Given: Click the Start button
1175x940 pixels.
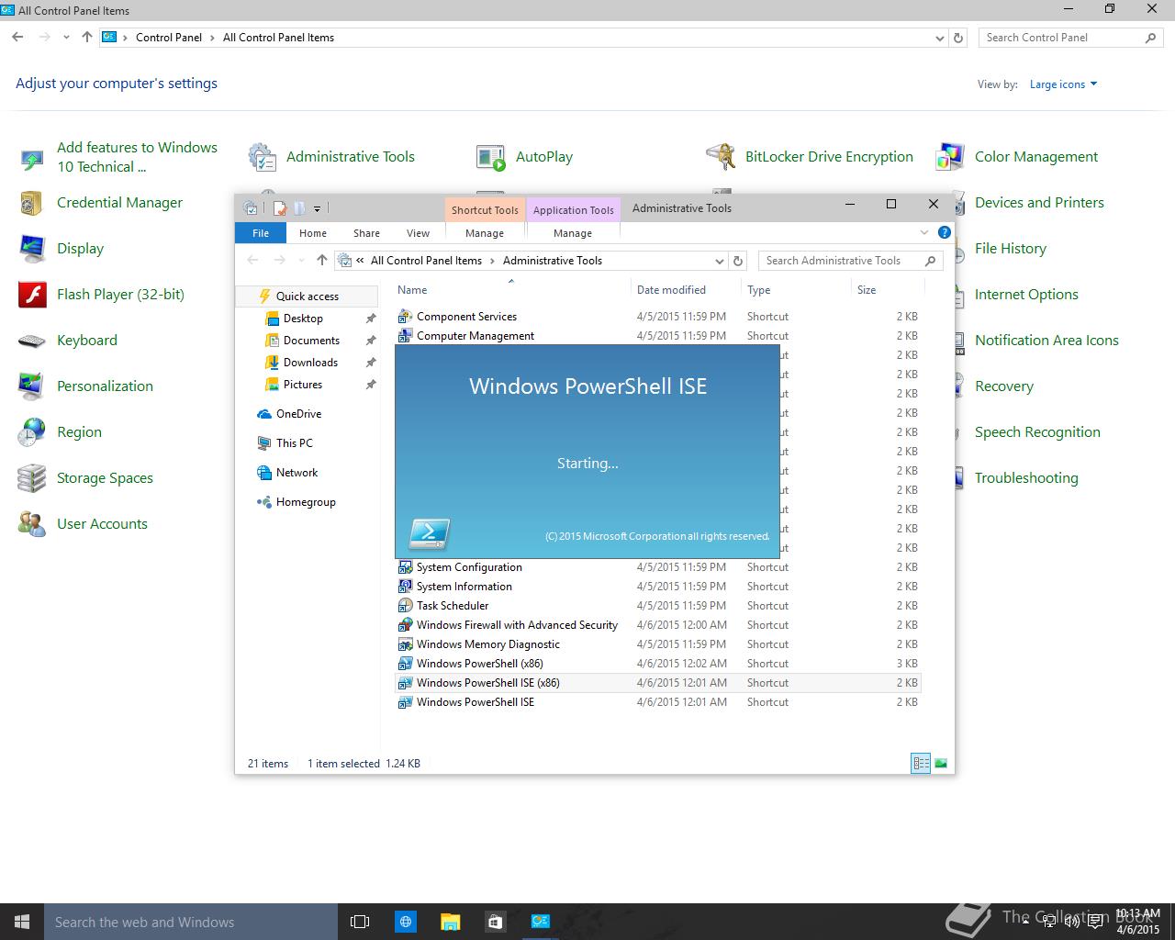Looking at the screenshot, I should point(22,922).
